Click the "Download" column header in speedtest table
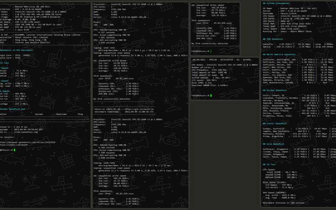The height and width of the screenshot is (210, 336). [x=61, y=114]
